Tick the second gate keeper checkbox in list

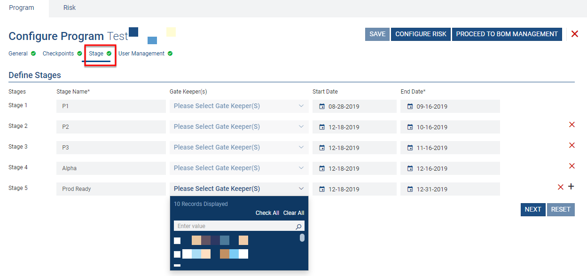(177, 254)
